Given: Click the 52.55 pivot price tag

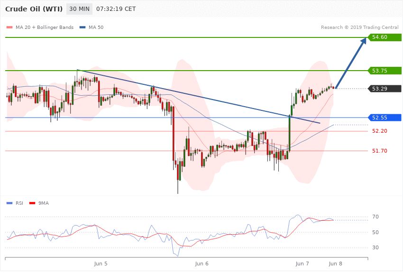Looking at the screenshot, I should coord(385,118).
